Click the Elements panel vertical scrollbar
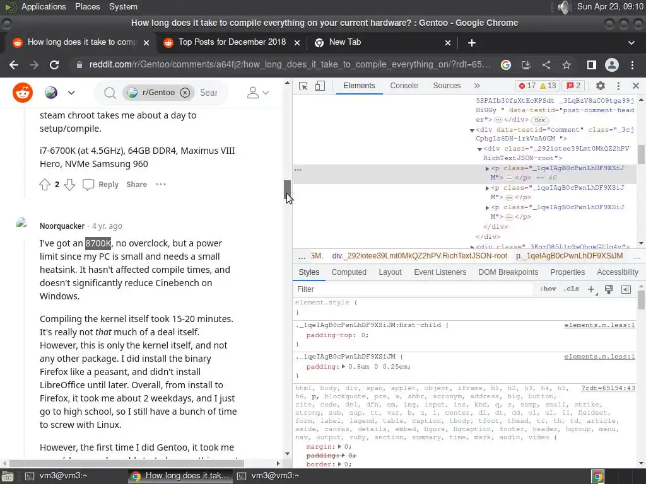This screenshot has width=646, height=484. (641, 154)
